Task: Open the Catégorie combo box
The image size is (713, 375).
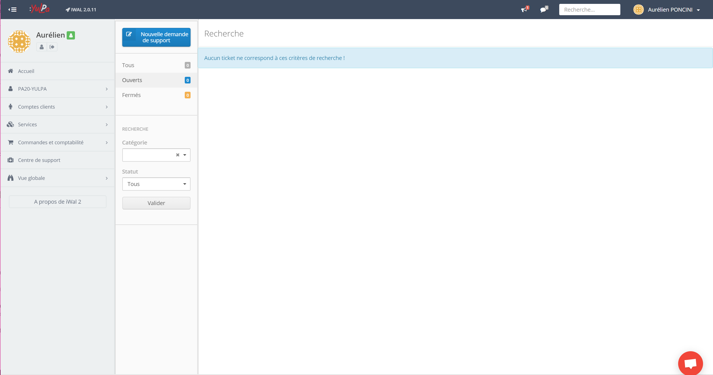Action: [x=156, y=155]
